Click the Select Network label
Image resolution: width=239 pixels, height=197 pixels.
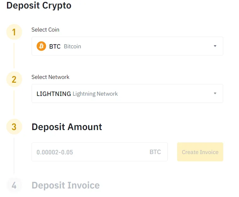pos(51,77)
